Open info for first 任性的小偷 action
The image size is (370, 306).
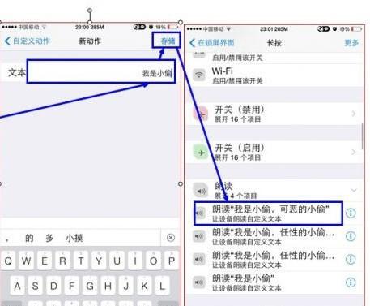[351, 236]
